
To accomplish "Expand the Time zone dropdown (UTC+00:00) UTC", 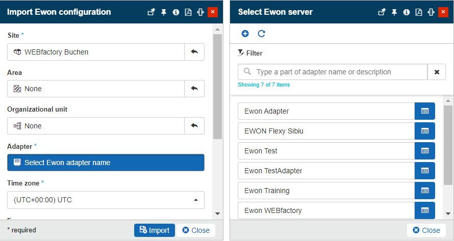I will click(106, 200).
